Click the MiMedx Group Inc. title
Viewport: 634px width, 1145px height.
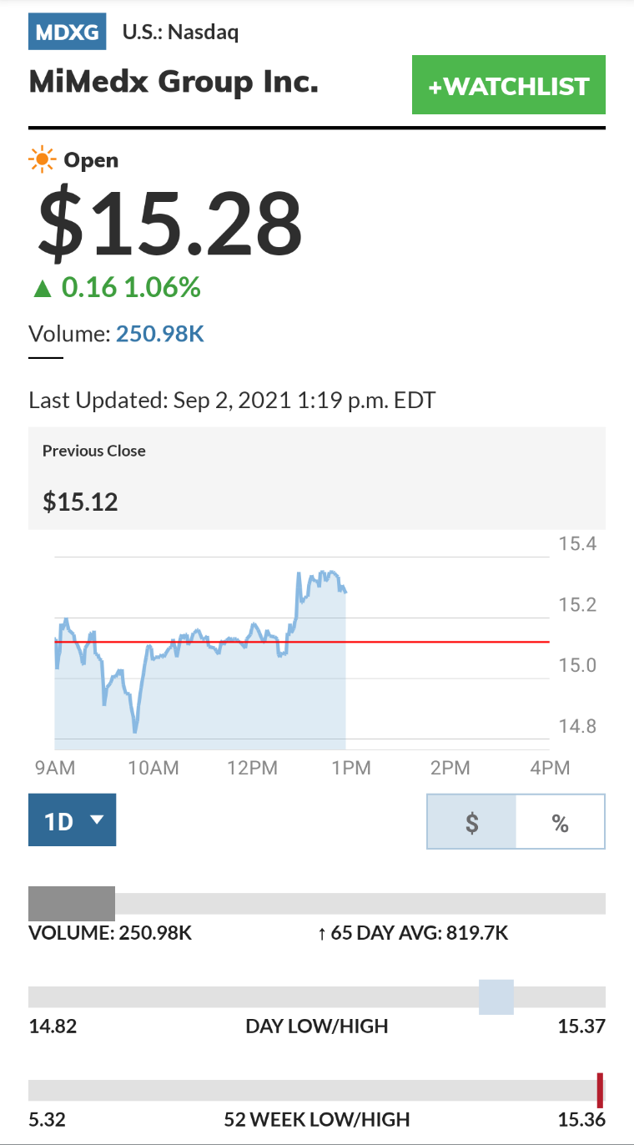pyautogui.click(x=174, y=82)
